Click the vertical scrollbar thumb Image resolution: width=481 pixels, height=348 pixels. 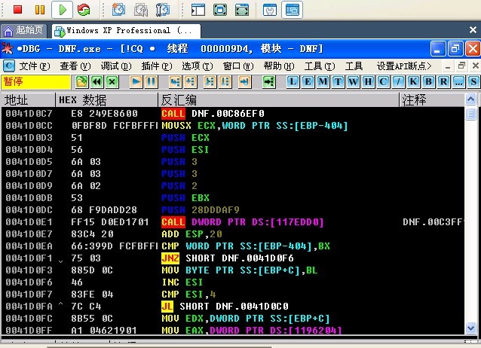click(x=471, y=114)
